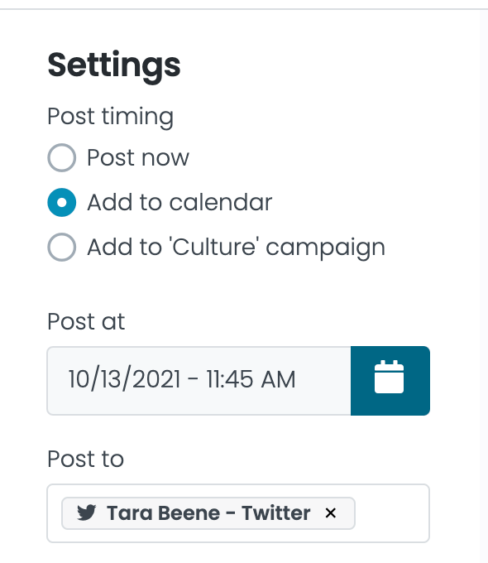Remove Tara Beene Twitter account tag
488x563 pixels.
pos(331,513)
